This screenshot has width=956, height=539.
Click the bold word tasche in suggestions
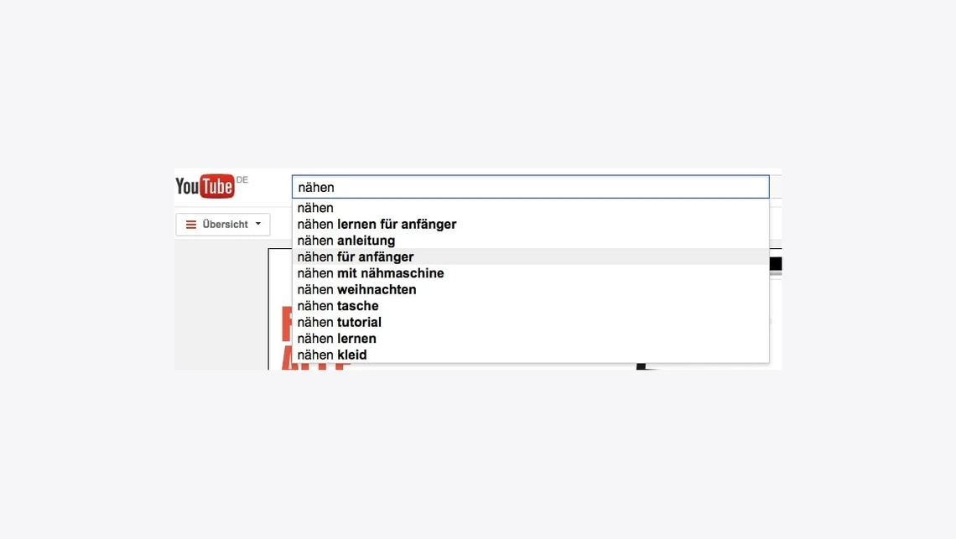358,306
